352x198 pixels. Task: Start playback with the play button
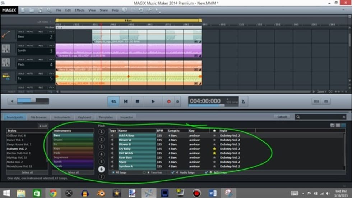(153, 102)
